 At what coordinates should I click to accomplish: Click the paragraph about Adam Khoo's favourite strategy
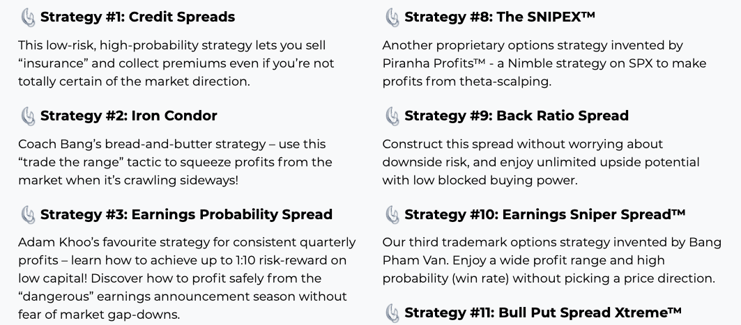point(187,278)
